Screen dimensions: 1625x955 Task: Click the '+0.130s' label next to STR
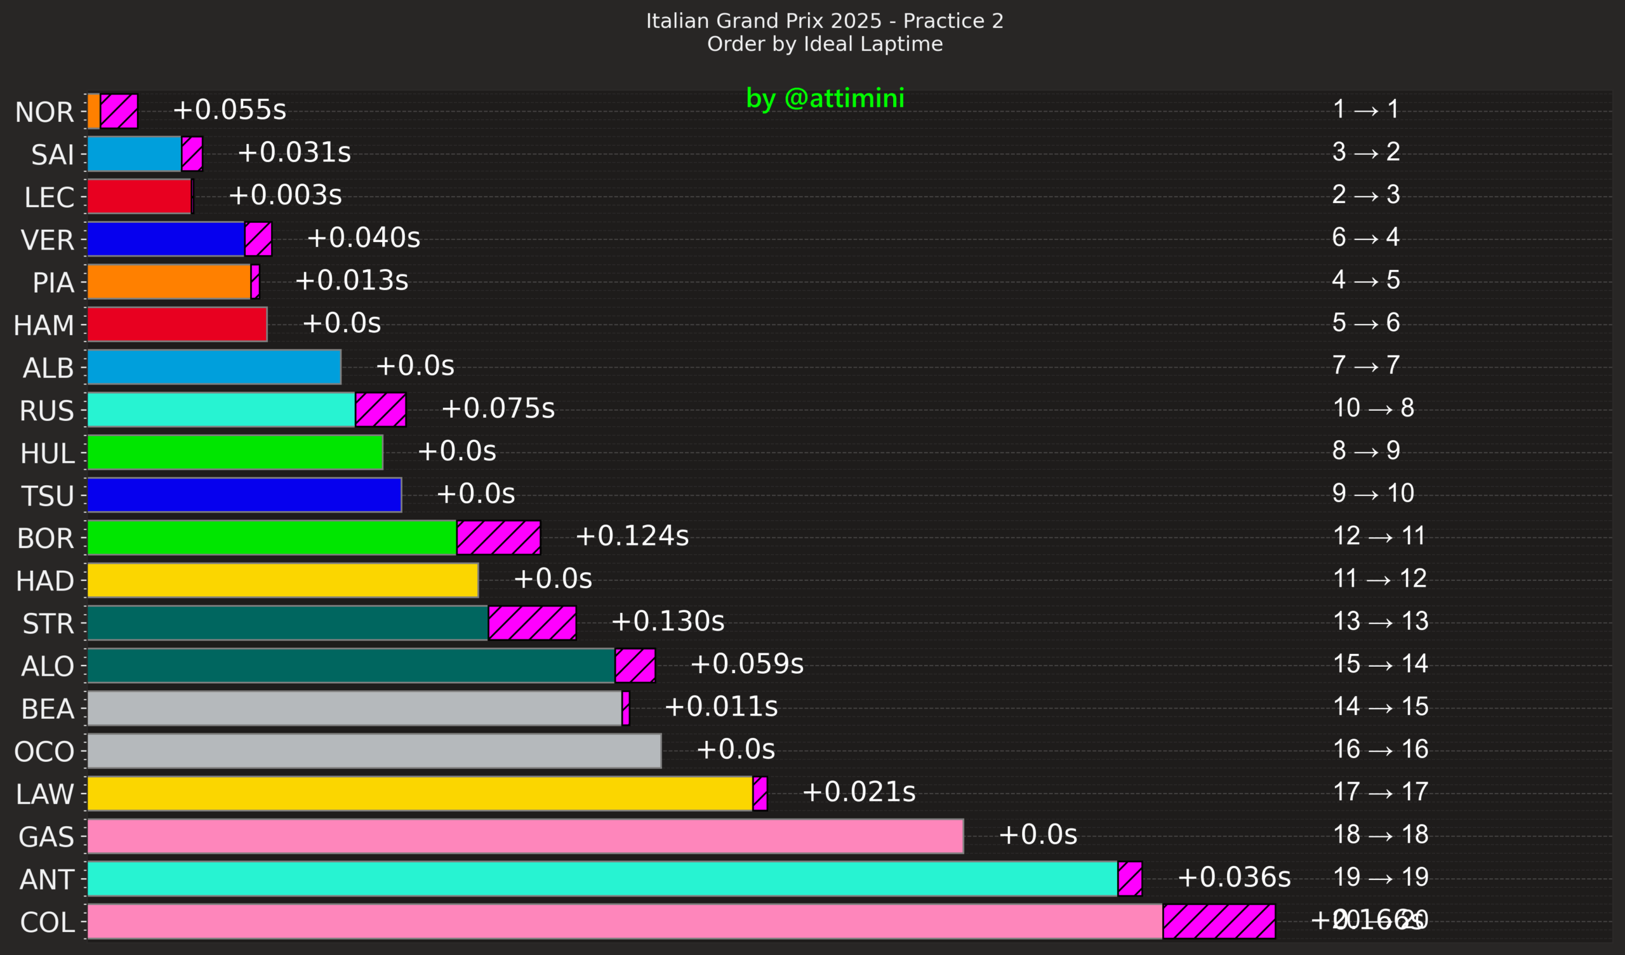[667, 622]
